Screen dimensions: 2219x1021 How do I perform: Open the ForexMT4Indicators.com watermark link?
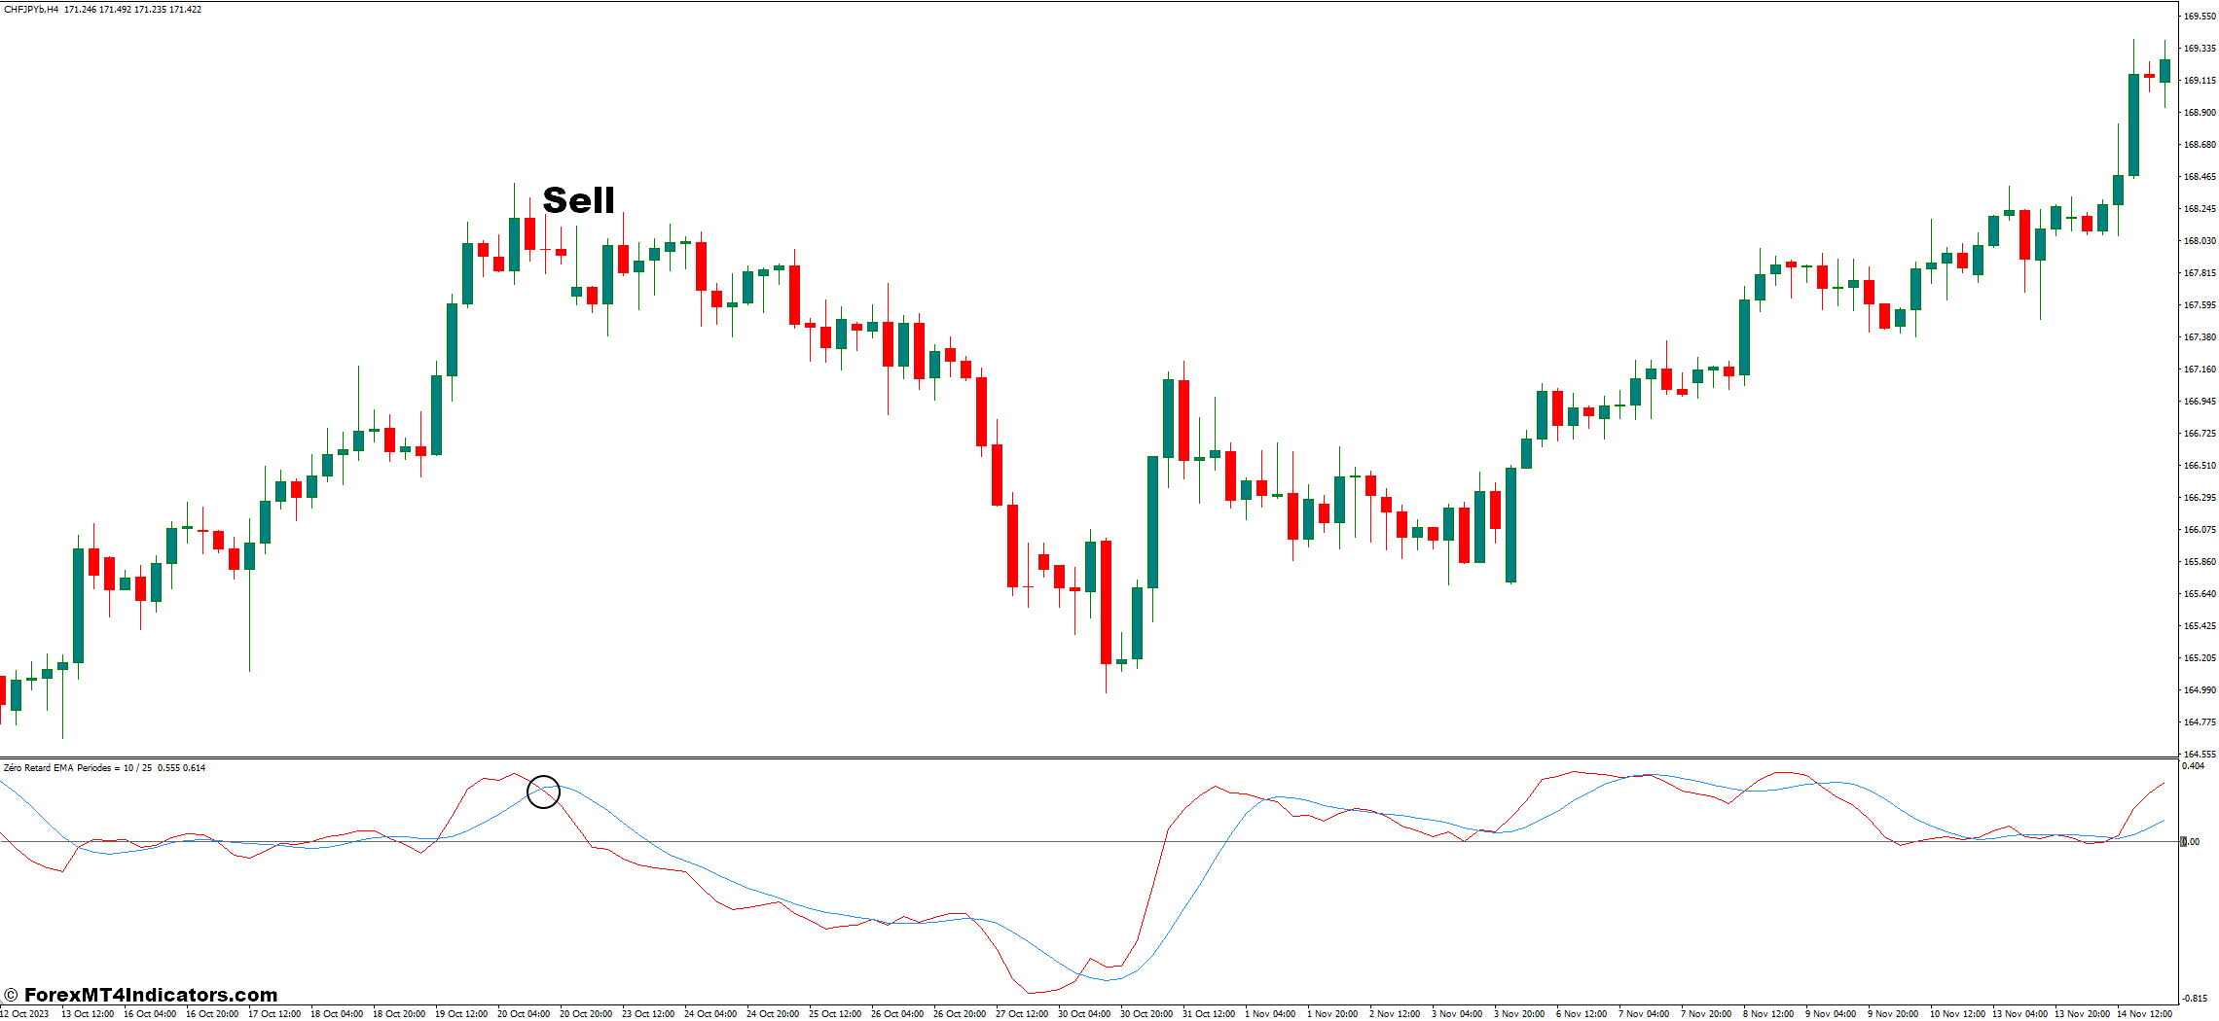150,995
